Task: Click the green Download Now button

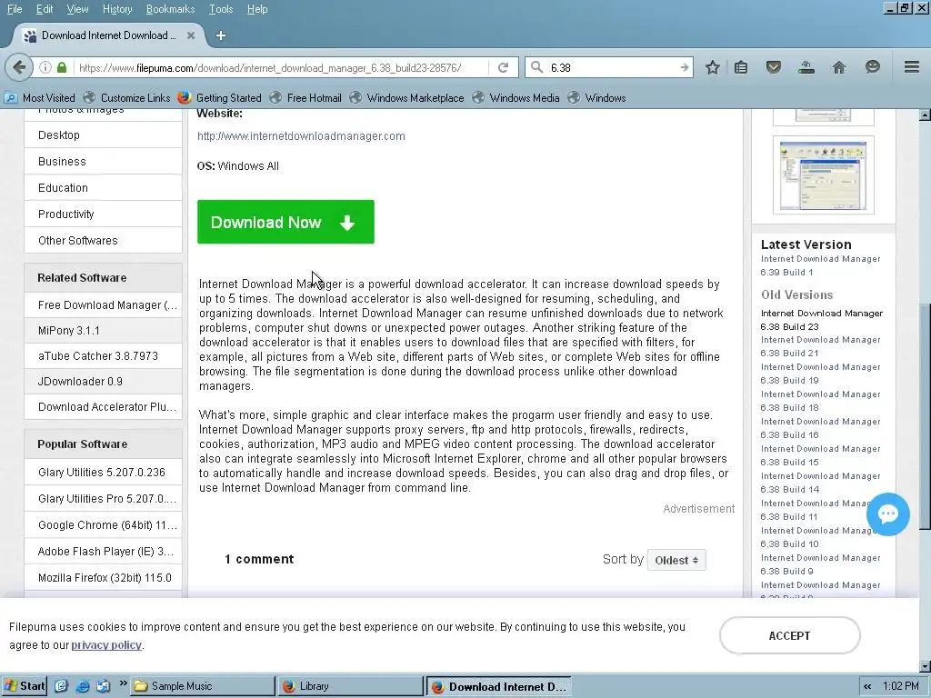Action: [285, 222]
